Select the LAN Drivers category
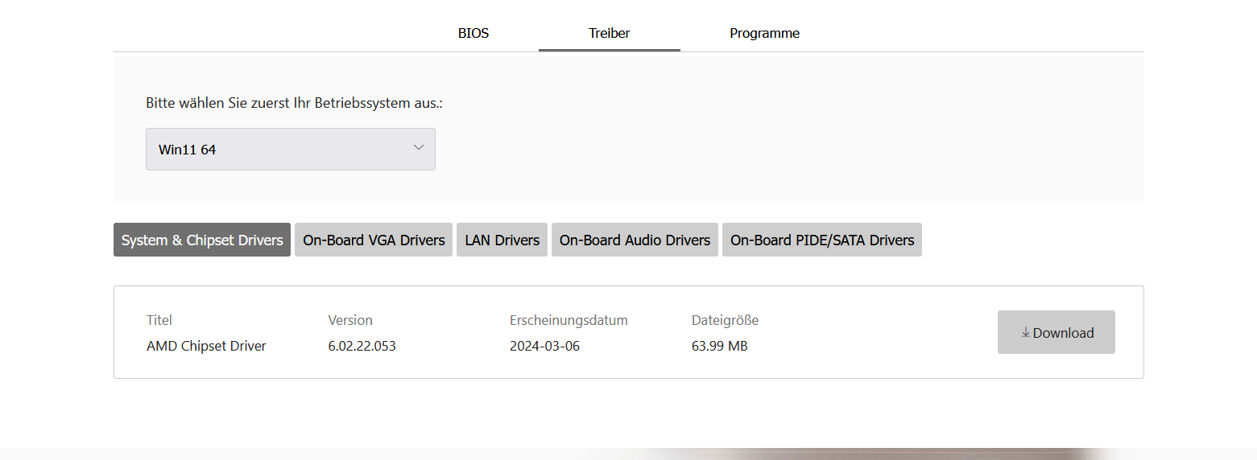Screen dimensions: 1257x460 (502, 240)
